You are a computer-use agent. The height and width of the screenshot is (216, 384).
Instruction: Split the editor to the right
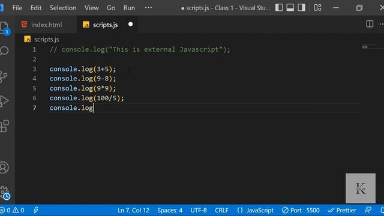coord(370,24)
